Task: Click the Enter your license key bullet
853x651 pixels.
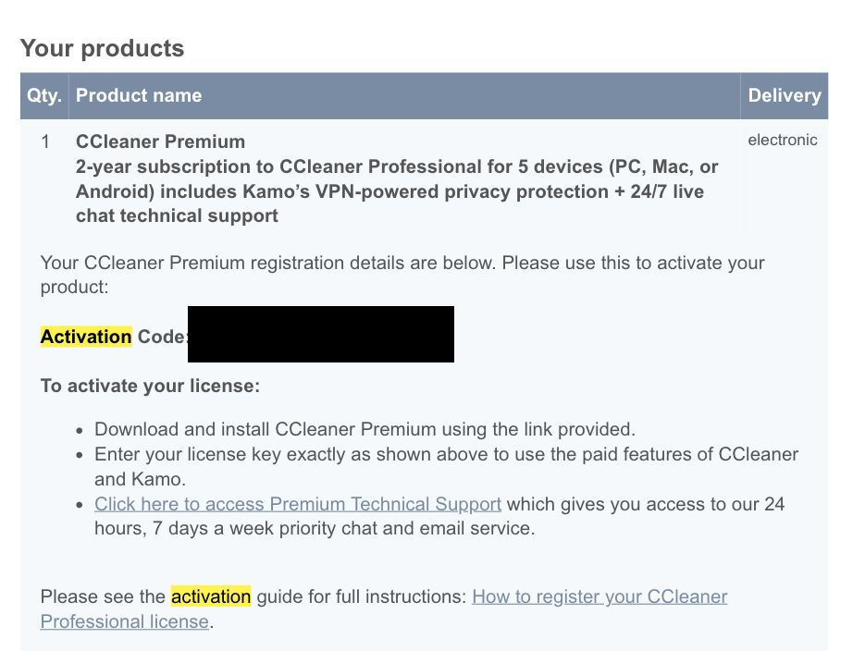Action: pos(446,455)
